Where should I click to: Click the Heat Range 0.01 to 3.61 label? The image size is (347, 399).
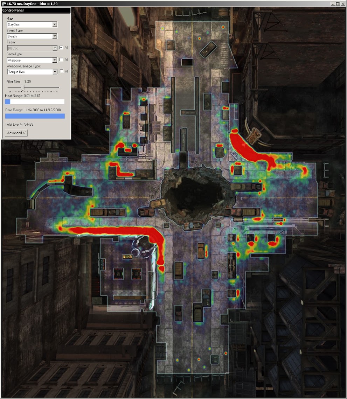23,96
